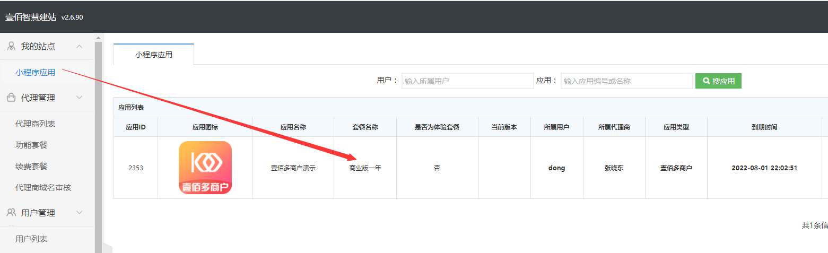Viewport: 828px width, 253px height.
Task: Click the 是否为体验套餐 column header
Action: [x=437, y=127]
